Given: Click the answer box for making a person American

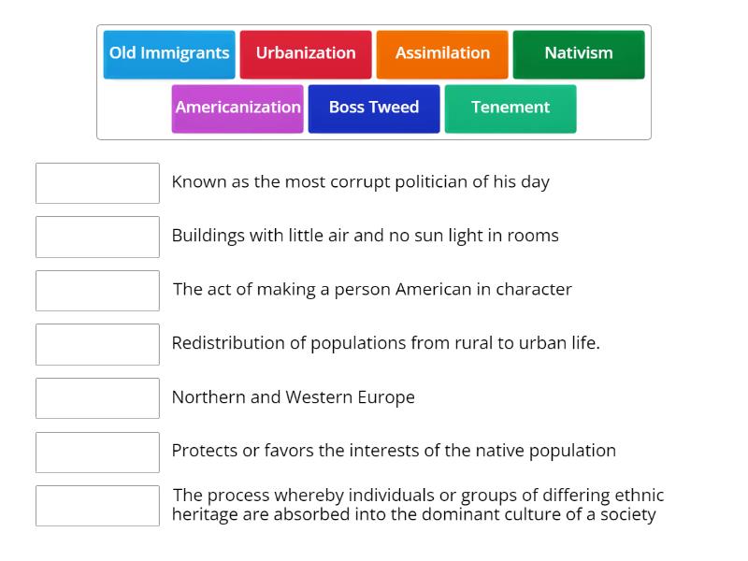Looking at the screenshot, I should (97, 291).
